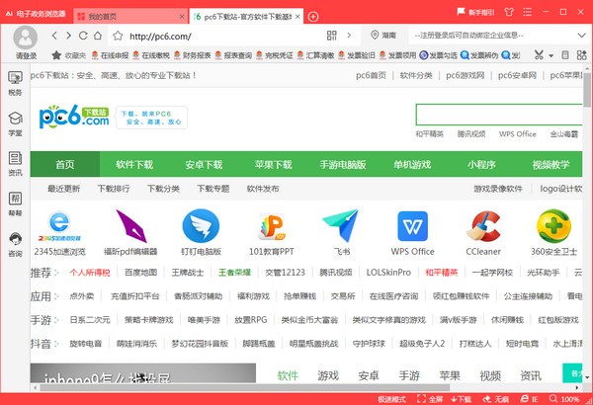Click the 资讯 news sidebar icon
Viewport: 593px width, 405px height.
(x=15, y=161)
